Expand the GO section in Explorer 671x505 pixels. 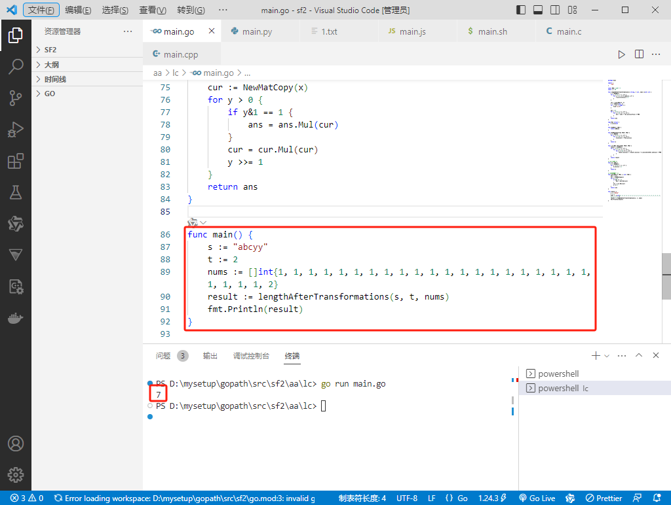87,94
